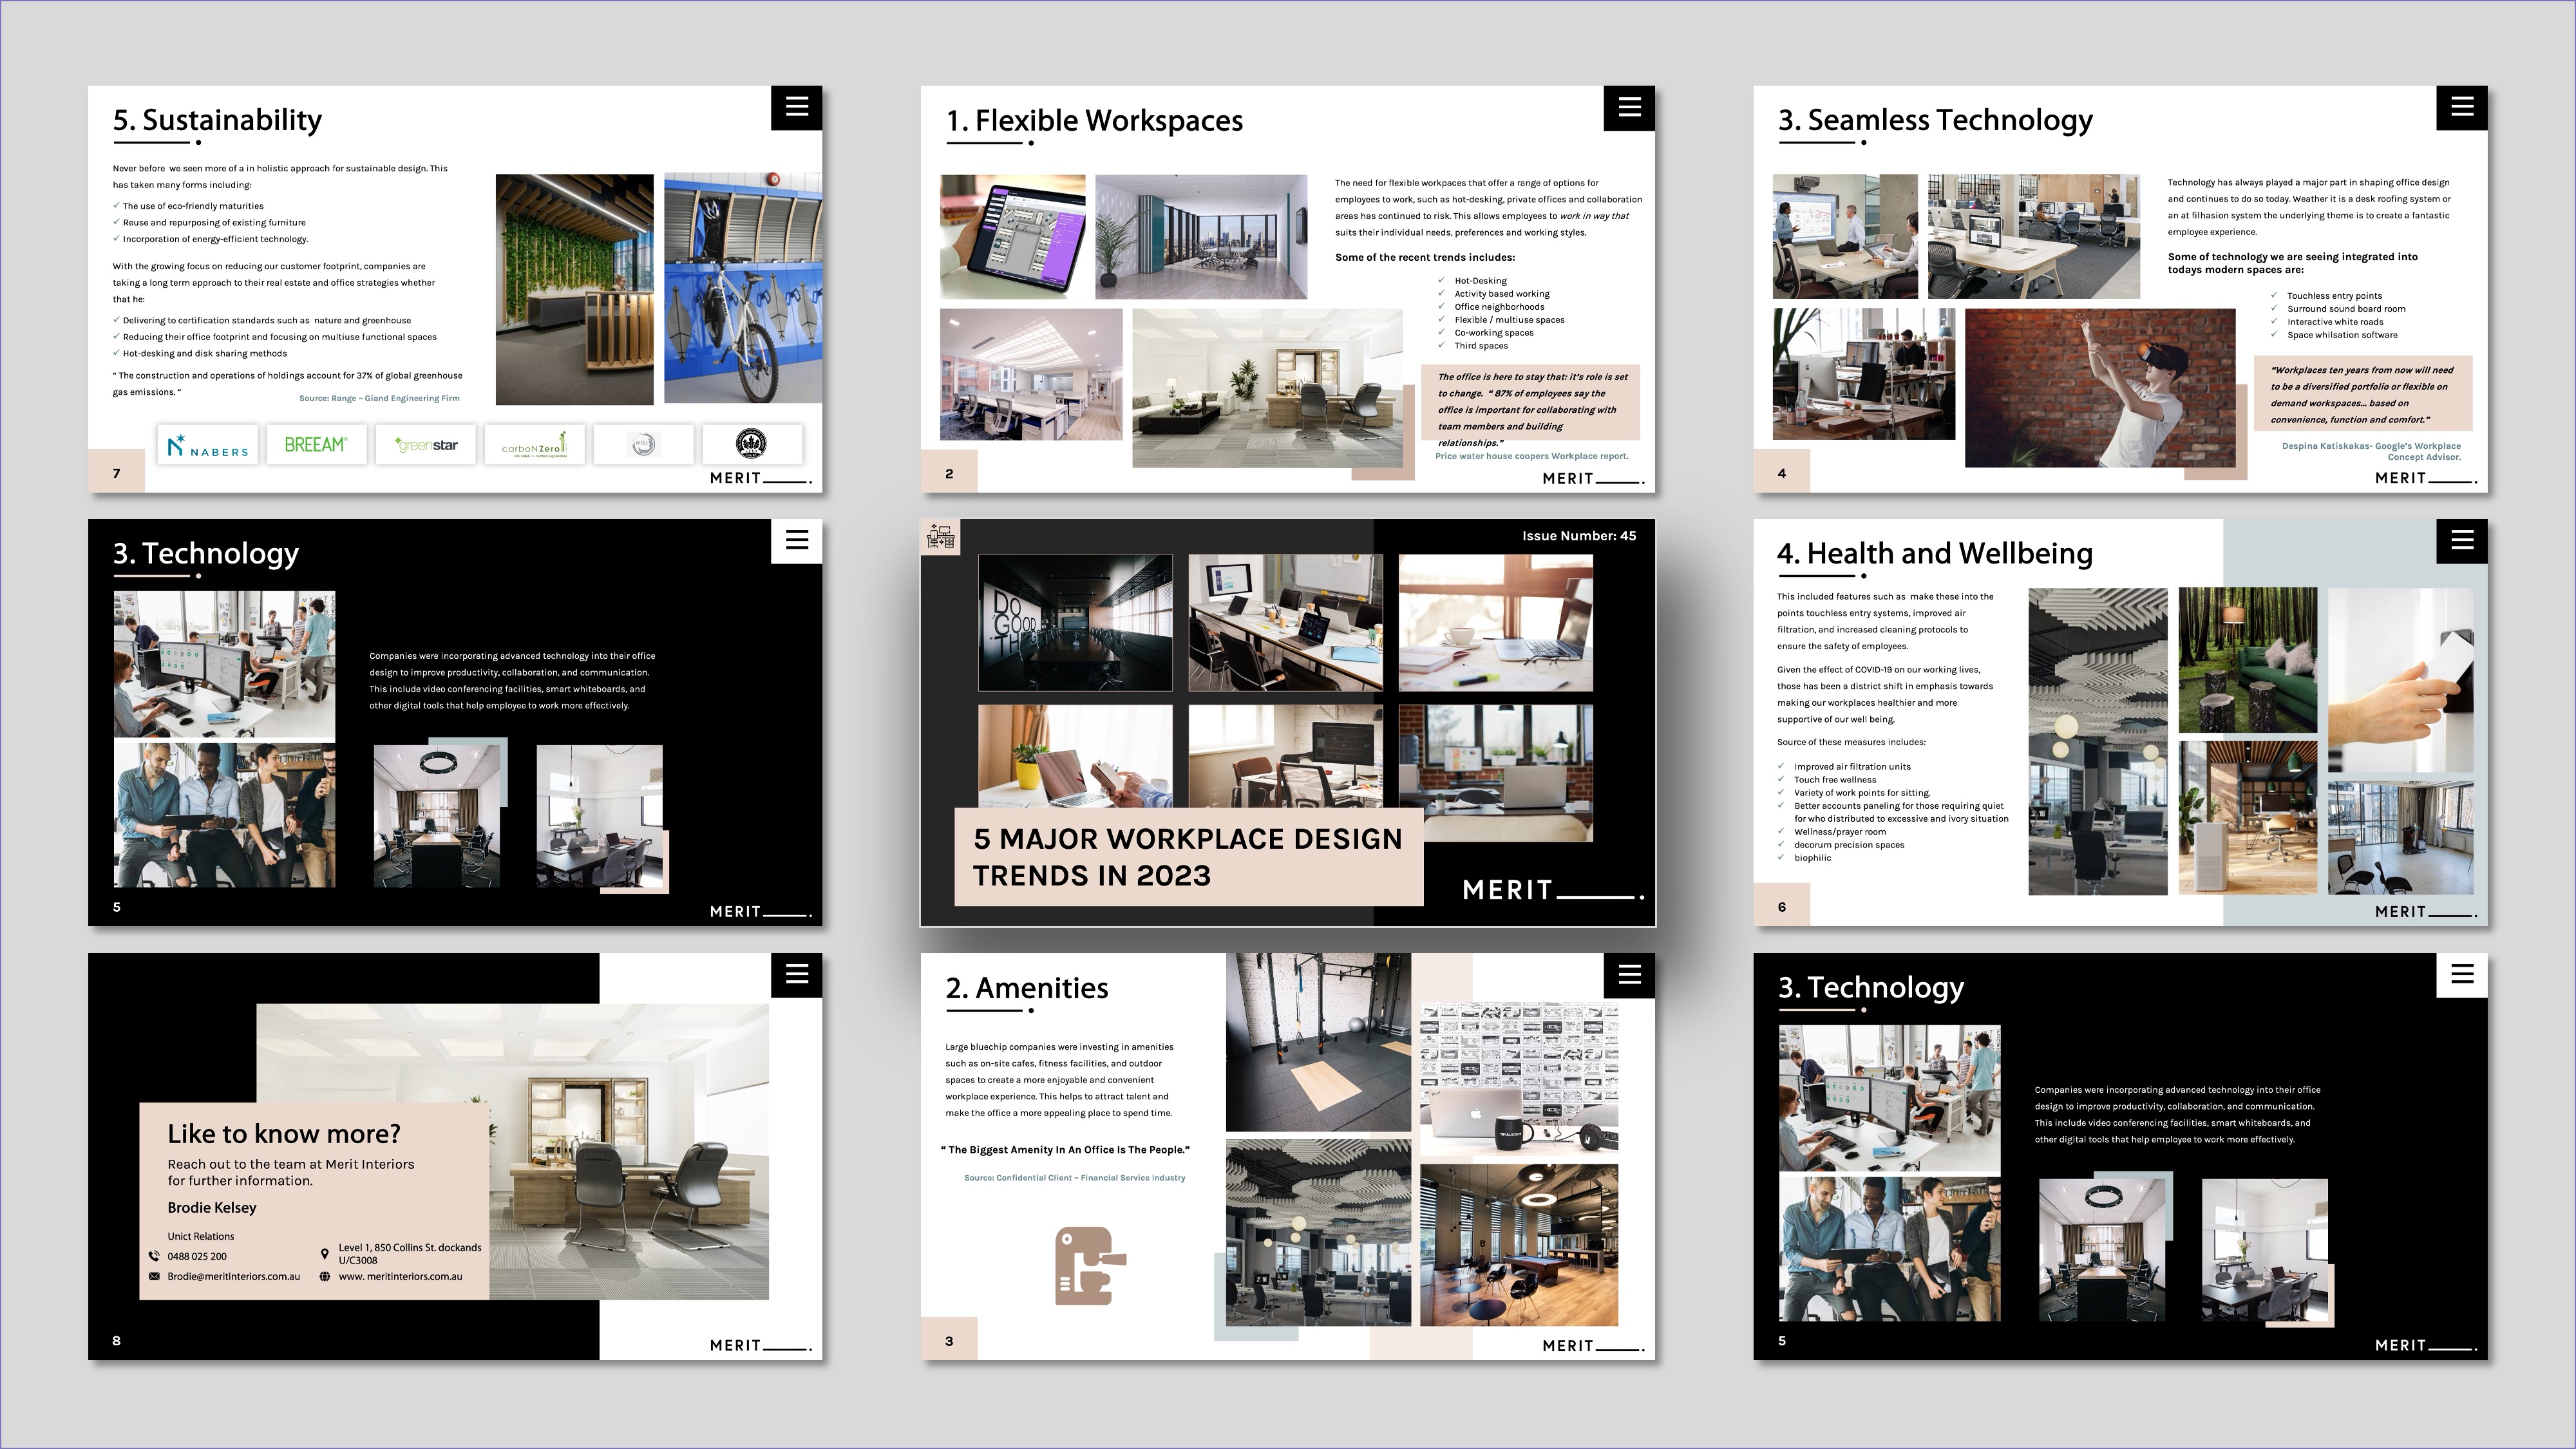Open hamburger menu on Flexible Workspaces slide
This screenshot has height=1449, width=2576.
(x=1629, y=107)
